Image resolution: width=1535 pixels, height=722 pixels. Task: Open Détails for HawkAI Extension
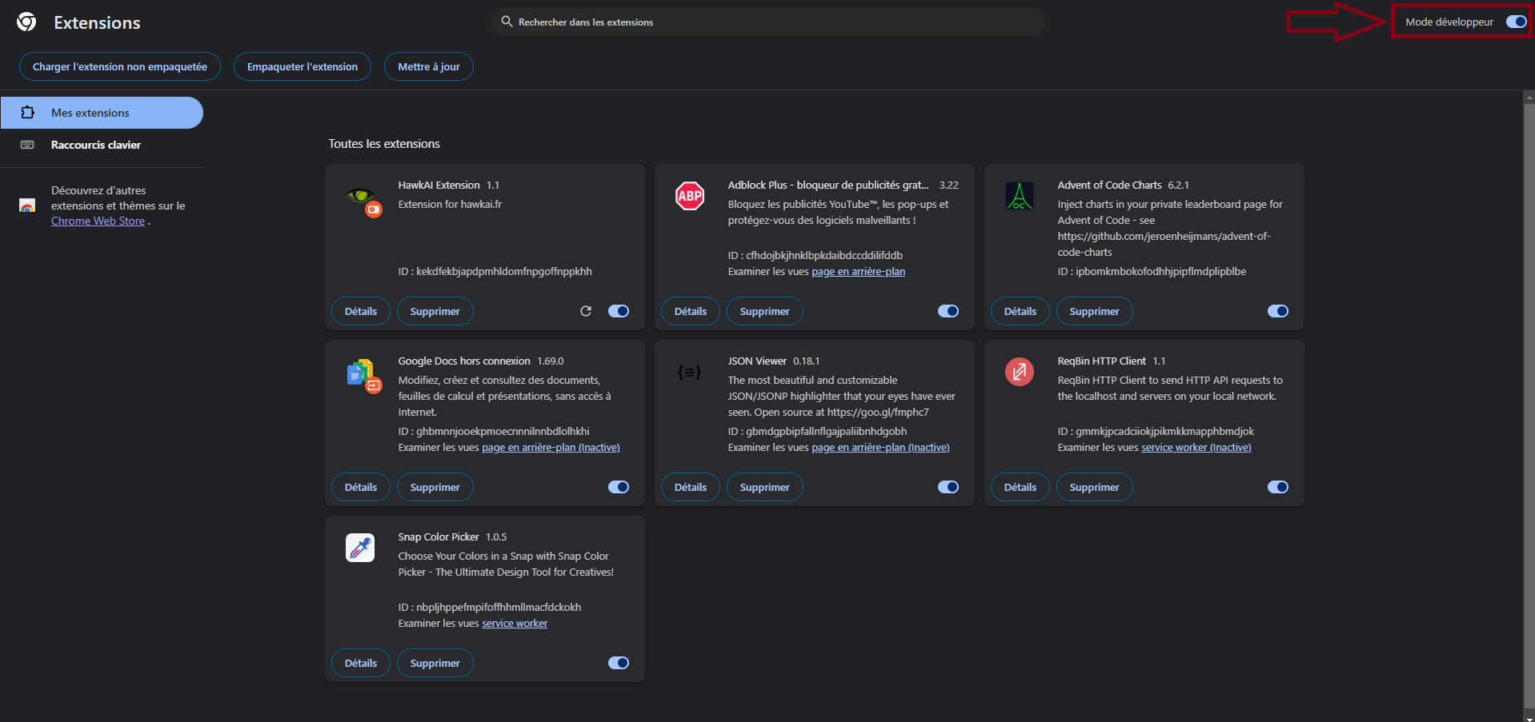coord(361,311)
